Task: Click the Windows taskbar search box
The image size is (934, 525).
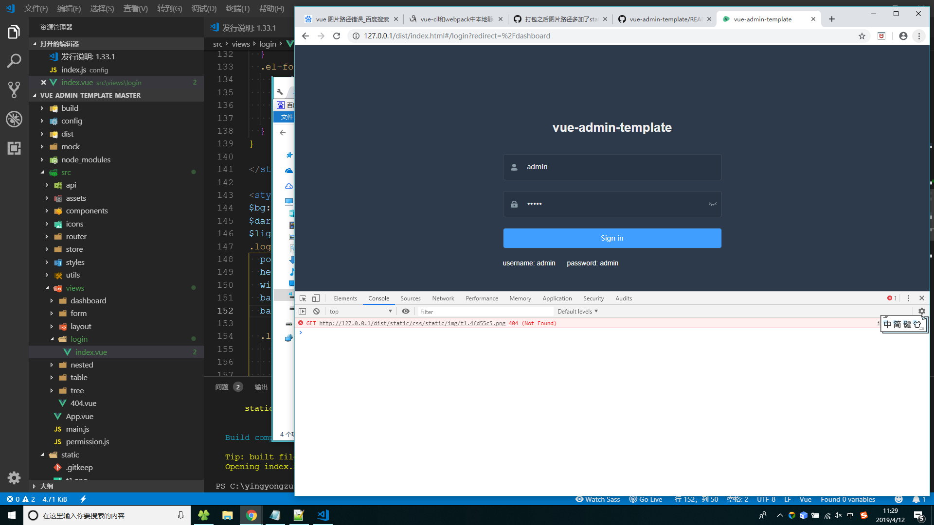Action: 107,515
